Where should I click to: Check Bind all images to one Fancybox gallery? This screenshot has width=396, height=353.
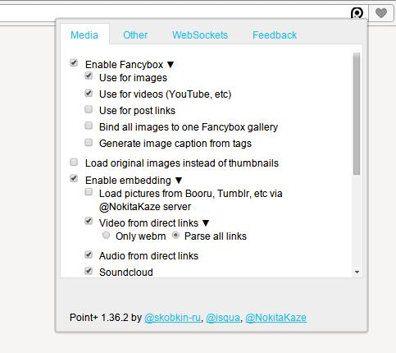pos(89,126)
